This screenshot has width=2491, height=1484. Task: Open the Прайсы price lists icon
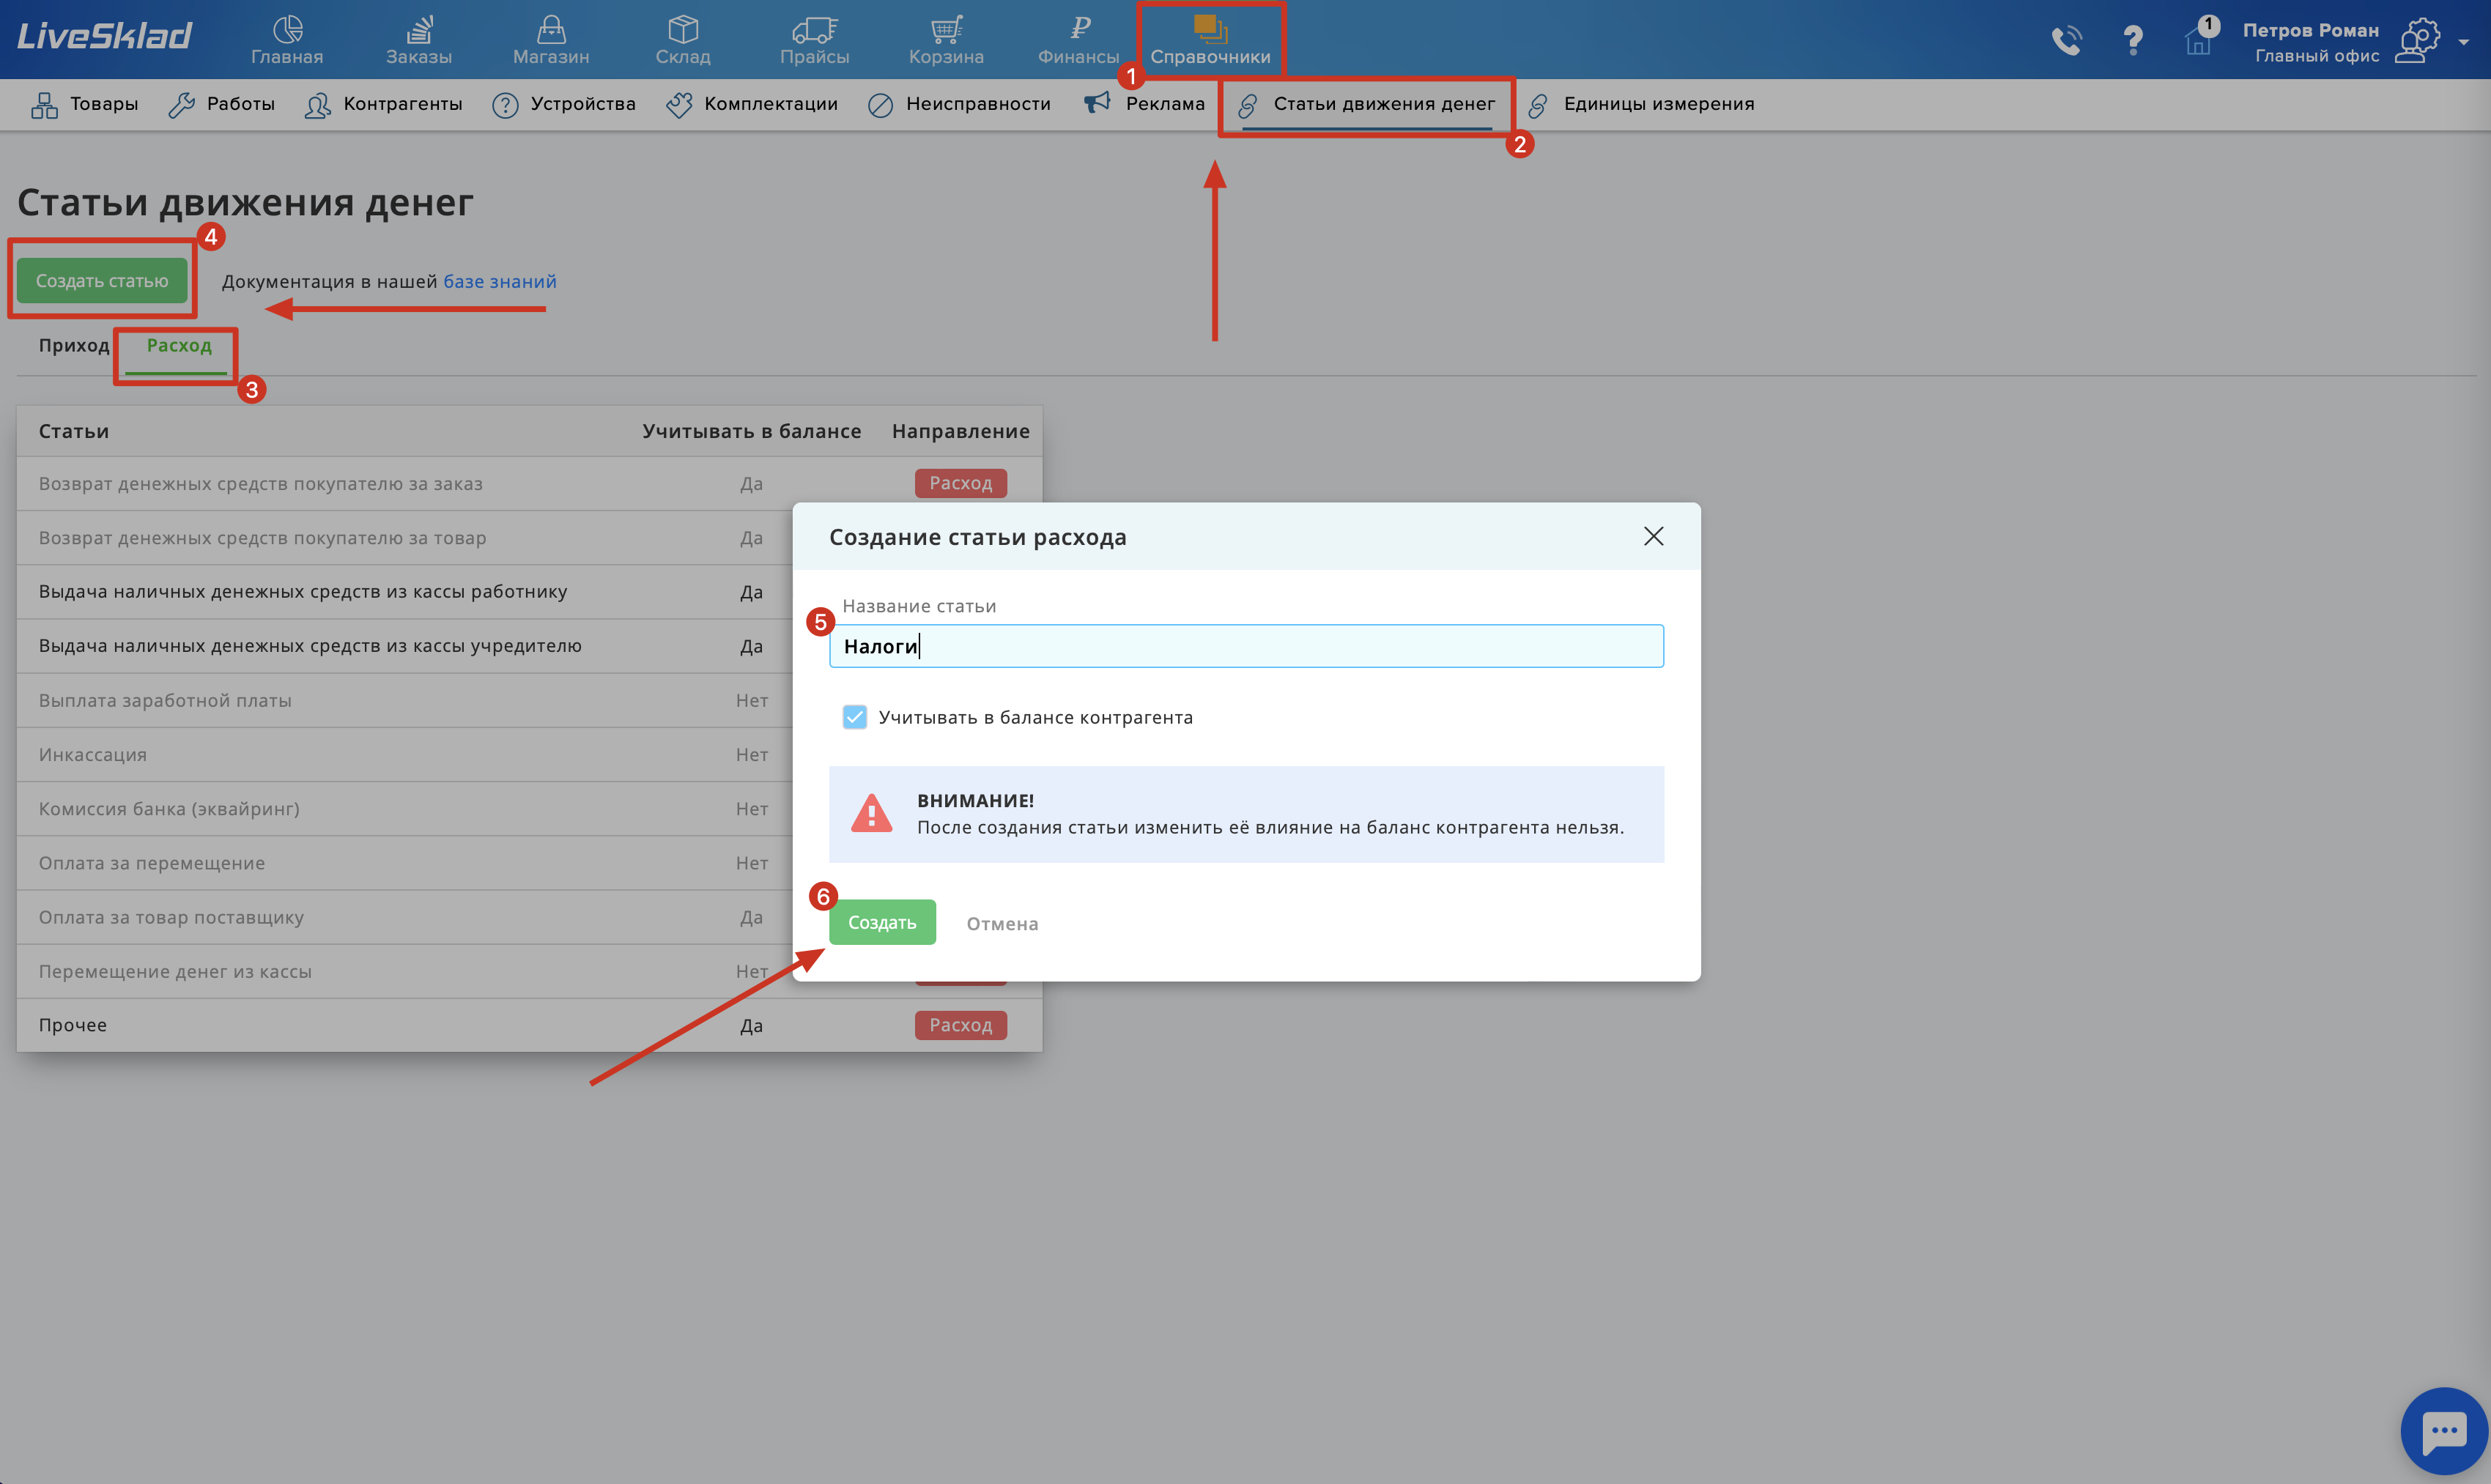coord(815,30)
